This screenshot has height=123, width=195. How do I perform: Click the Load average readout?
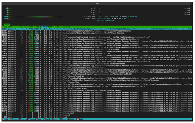coord(112,19)
